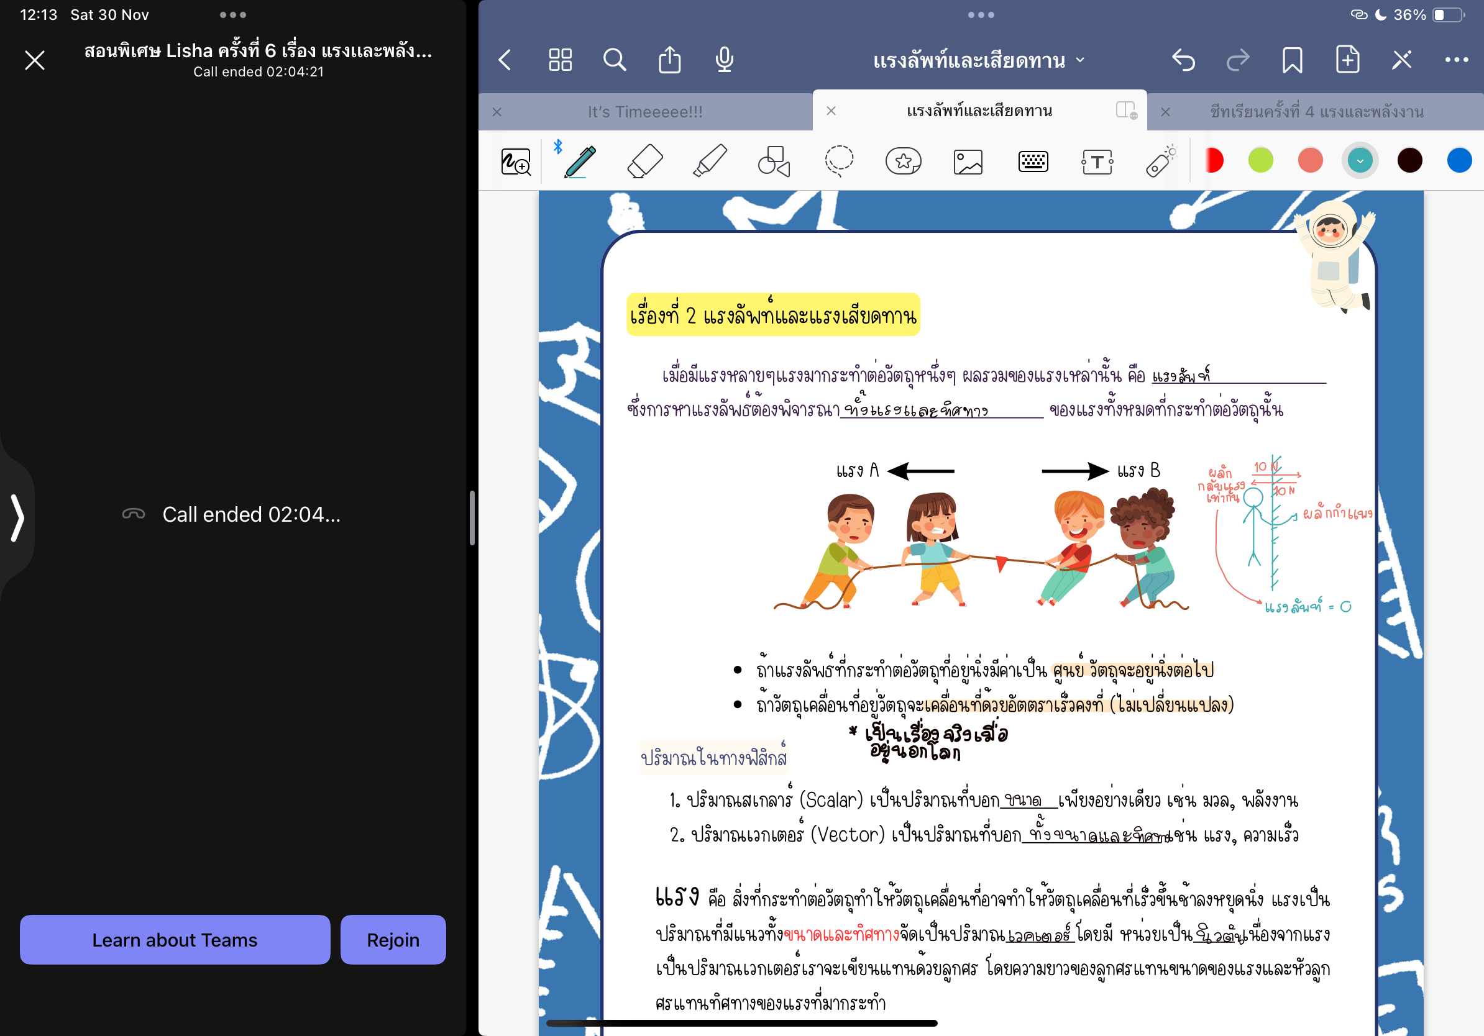
Task: Open the page thumbnails overview
Action: pos(560,60)
